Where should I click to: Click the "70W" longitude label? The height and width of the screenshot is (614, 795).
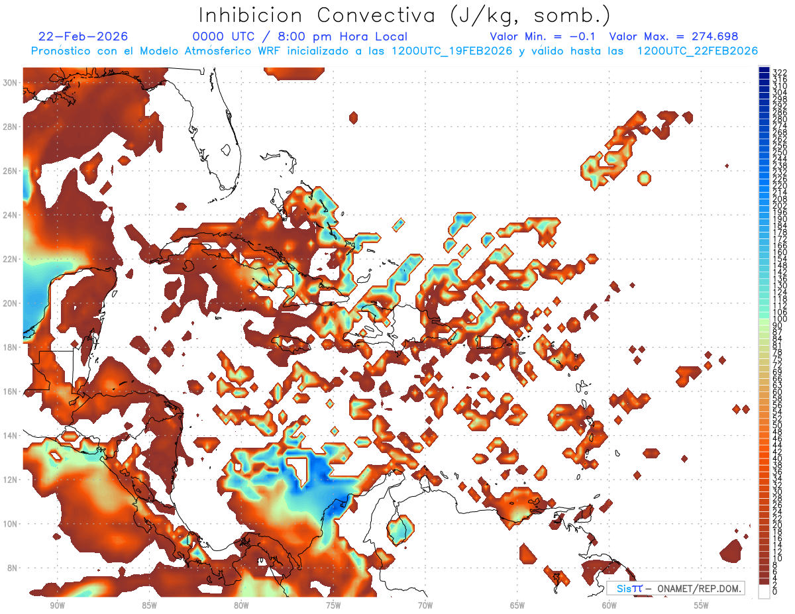[425, 606]
